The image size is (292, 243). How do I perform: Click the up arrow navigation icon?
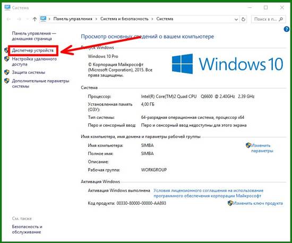pyautogui.click(x=35, y=19)
